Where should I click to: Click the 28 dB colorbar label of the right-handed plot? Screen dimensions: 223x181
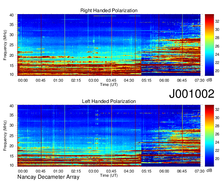pos(217,38)
